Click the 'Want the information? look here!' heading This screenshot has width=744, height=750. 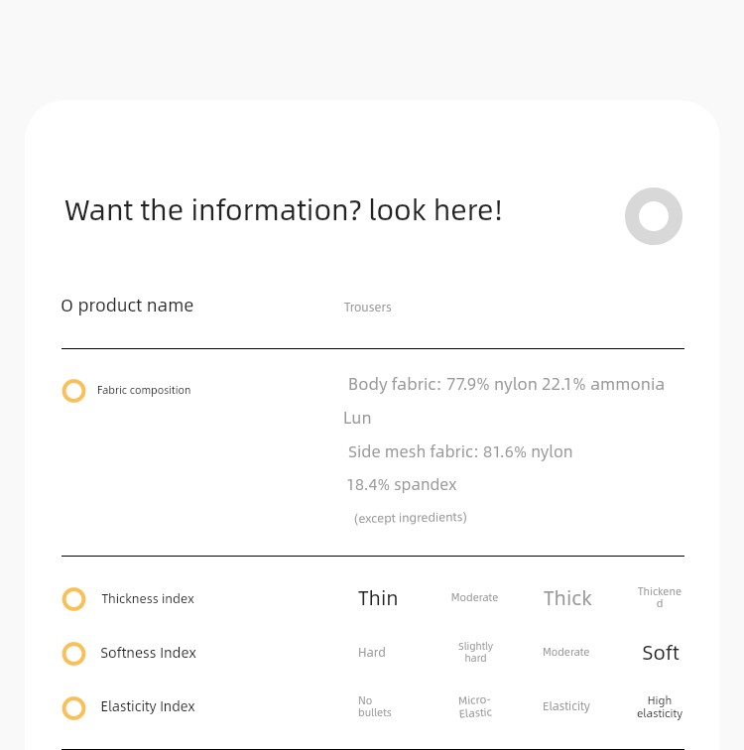tap(284, 210)
